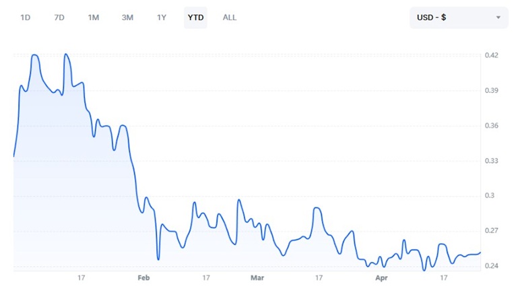Image resolution: width=522 pixels, height=297 pixels.
Task: Click the chart line's rightmost end point
Action: tap(480, 253)
